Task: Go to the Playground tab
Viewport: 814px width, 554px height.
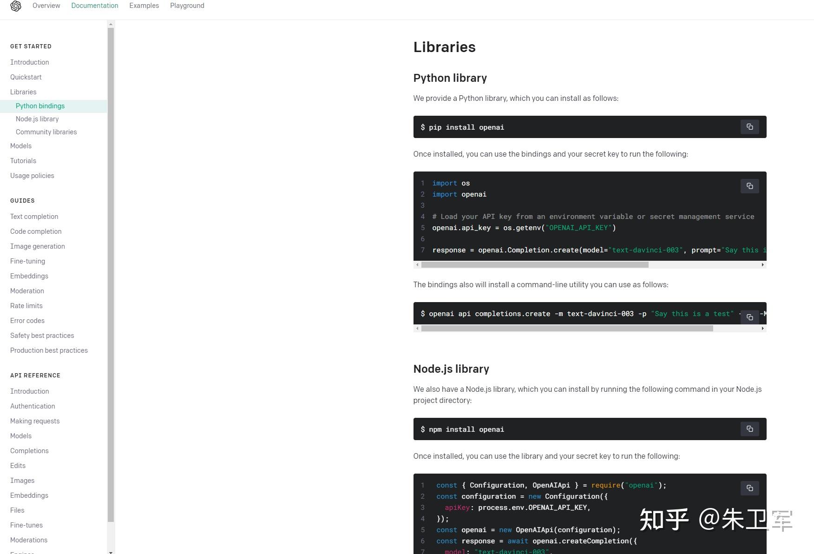Action: coord(187,6)
